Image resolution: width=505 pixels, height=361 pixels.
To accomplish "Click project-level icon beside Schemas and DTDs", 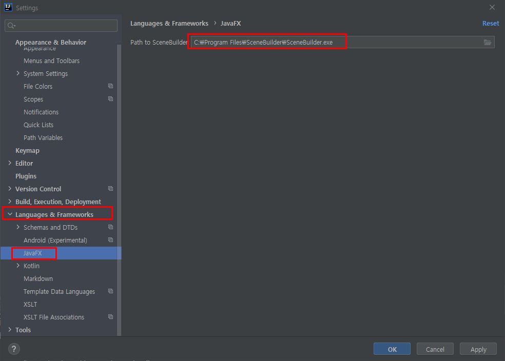I will [x=110, y=227].
